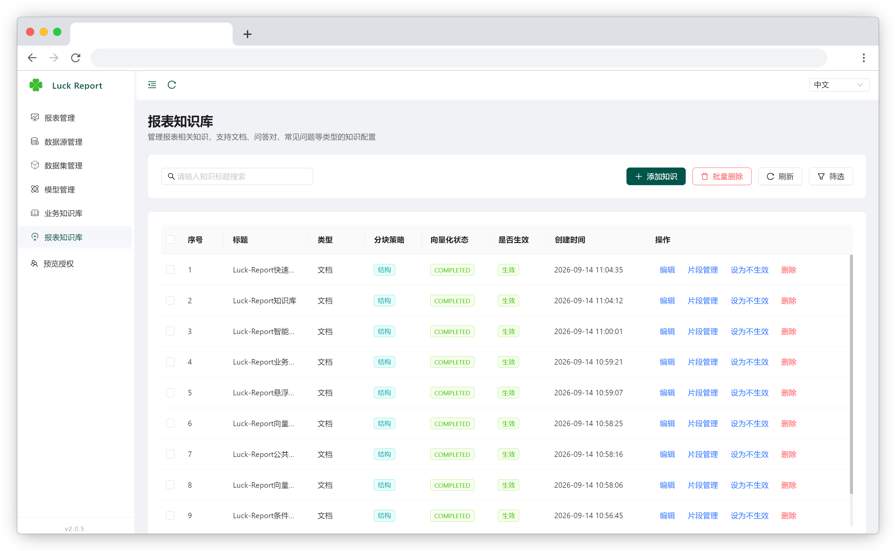The height and width of the screenshot is (551, 896).
Task: Click 设为不生效 for row 5
Action: (x=749, y=393)
